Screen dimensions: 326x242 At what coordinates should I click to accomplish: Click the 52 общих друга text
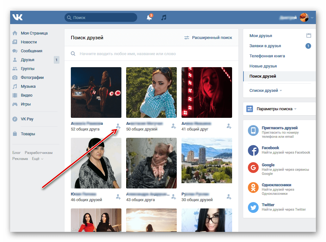[x=85, y=129]
